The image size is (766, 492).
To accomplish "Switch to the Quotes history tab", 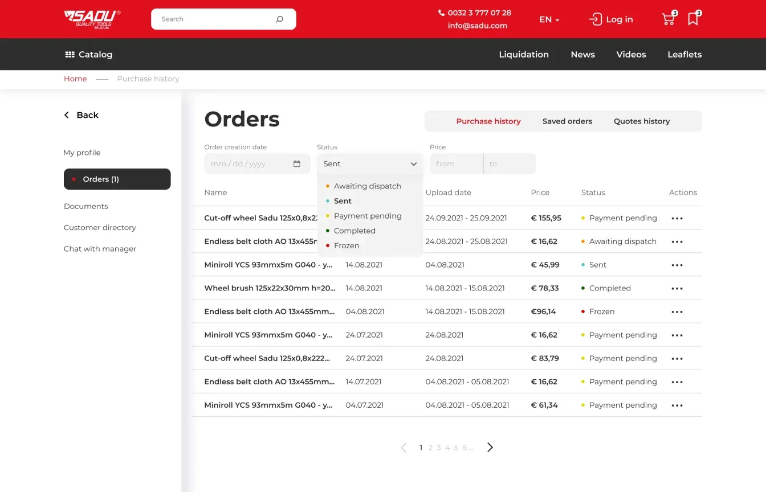I will (642, 121).
